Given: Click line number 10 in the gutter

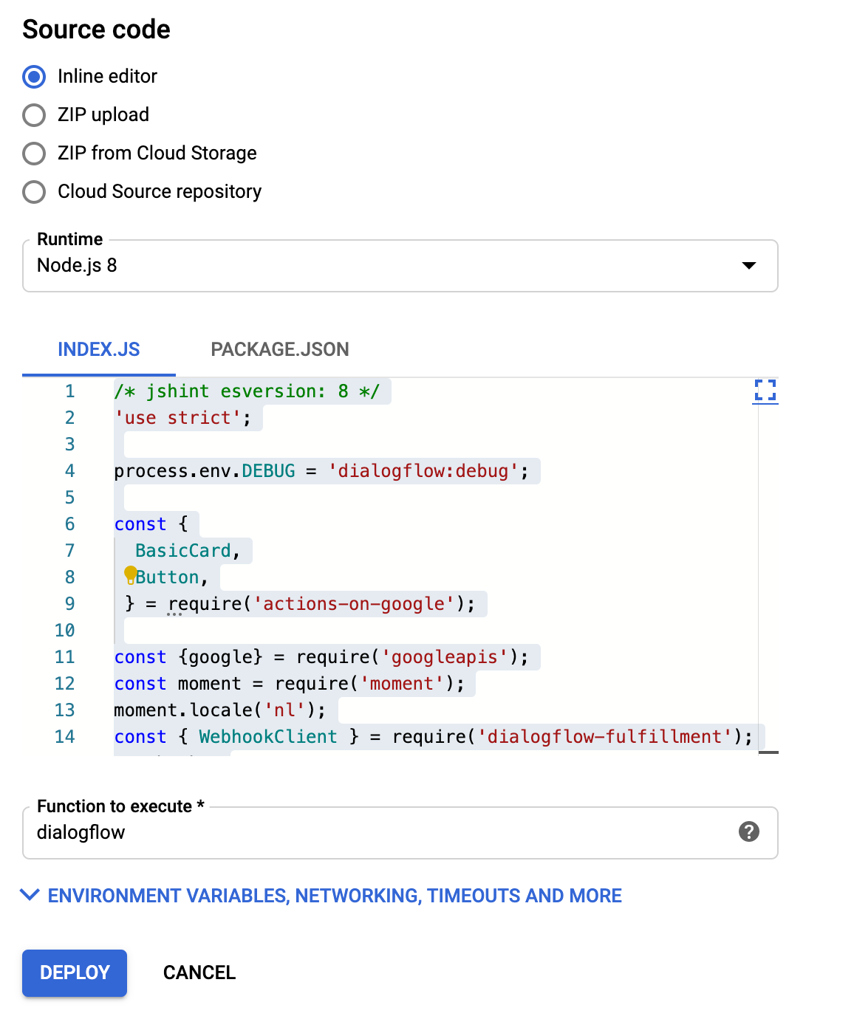Looking at the screenshot, I should (65, 631).
